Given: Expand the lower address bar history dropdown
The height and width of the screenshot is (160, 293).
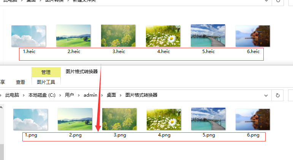Looking at the screenshot, I should [x=266, y=96].
